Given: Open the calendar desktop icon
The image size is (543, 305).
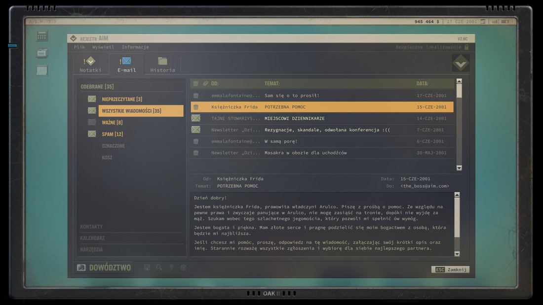Looking at the screenshot, I should coord(42,70).
